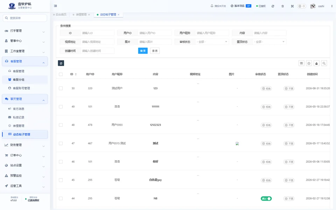Click the ID column sort arrows
This screenshot has width=336, height=210.
[76, 74]
